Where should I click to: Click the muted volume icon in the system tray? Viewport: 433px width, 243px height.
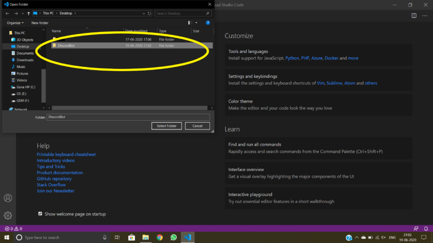click(x=384, y=238)
